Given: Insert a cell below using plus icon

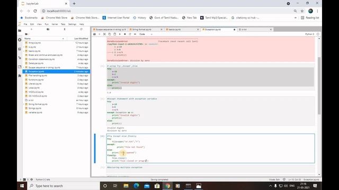Looking at the screenshot, I should coord(100,34).
